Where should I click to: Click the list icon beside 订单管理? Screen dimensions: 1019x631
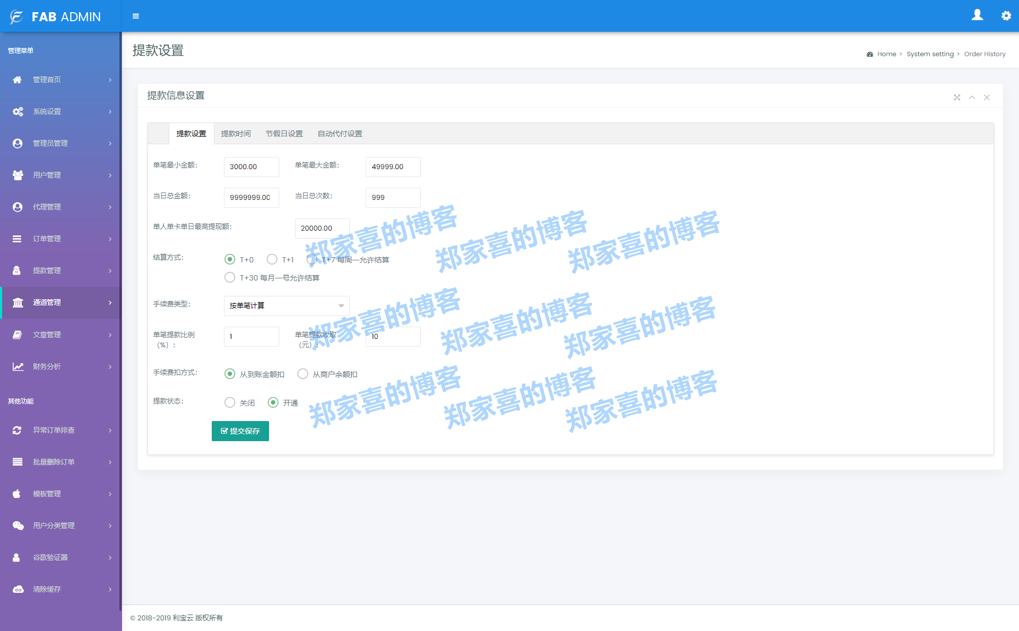[x=18, y=239]
